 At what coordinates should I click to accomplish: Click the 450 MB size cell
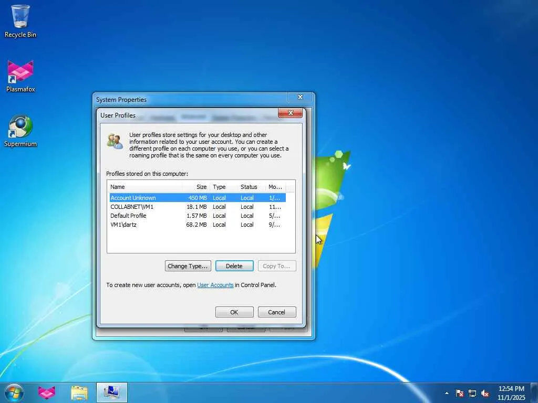[x=198, y=198]
